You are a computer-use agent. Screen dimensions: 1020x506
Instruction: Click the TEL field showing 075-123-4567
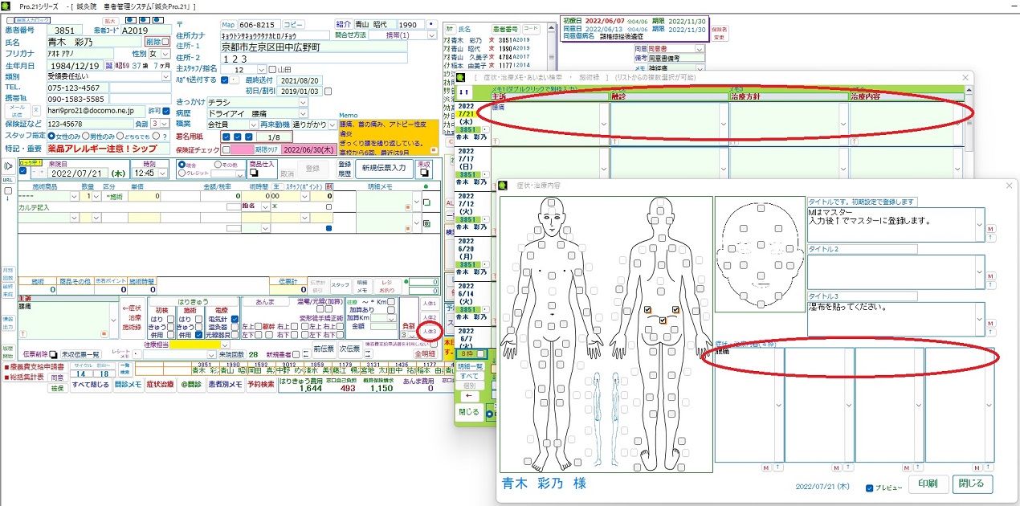76,88
